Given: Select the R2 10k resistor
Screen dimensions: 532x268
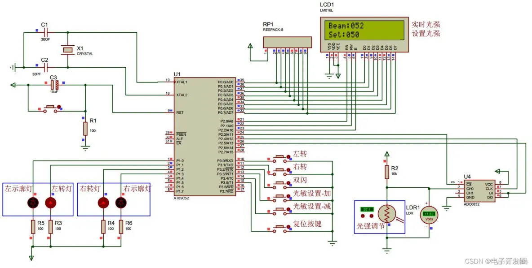Looking at the screenshot, I should click(x=386, y=172).
